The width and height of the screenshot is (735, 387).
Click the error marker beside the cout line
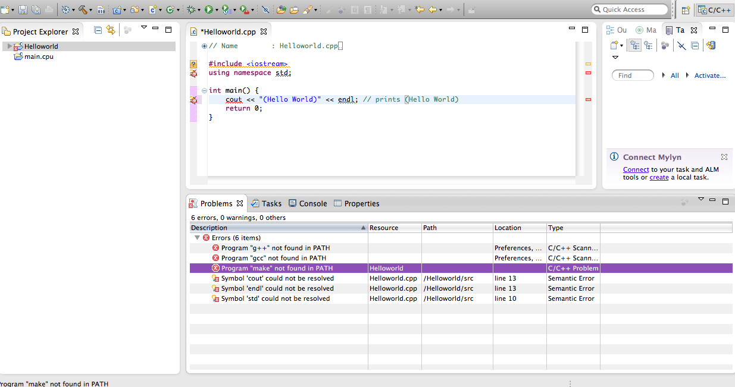click(x=193, y=100)
